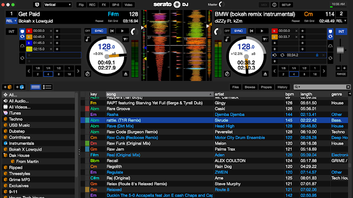Screen dimensions: 353x198
Task: Lock the saved loop at 00:34.2
Action: click(x=317, y=55)
